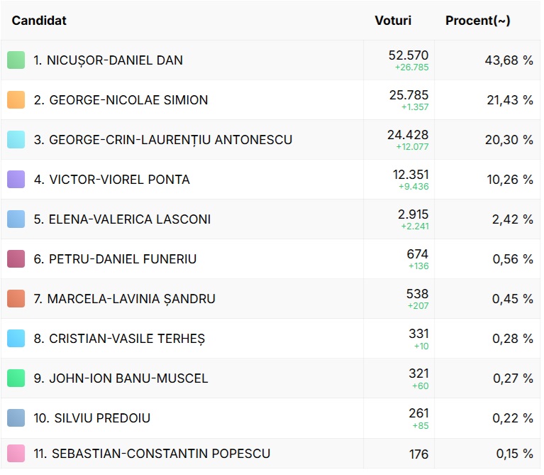
Task: Open the GEORGE-NICOLAE SIMION candidate name
Action: pyautogui.click(x=121, y=100)
